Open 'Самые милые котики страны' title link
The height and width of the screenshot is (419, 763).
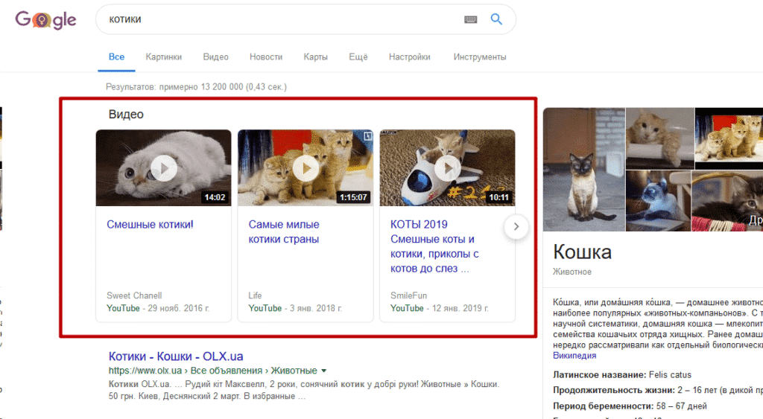click(x=284, y=232)
